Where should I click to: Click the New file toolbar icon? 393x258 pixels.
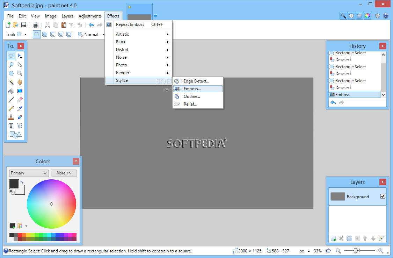(8, 24)
